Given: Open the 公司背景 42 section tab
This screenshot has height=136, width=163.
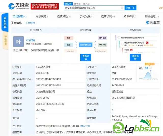Looking at the screenshot, I should (x=20, y=16).
